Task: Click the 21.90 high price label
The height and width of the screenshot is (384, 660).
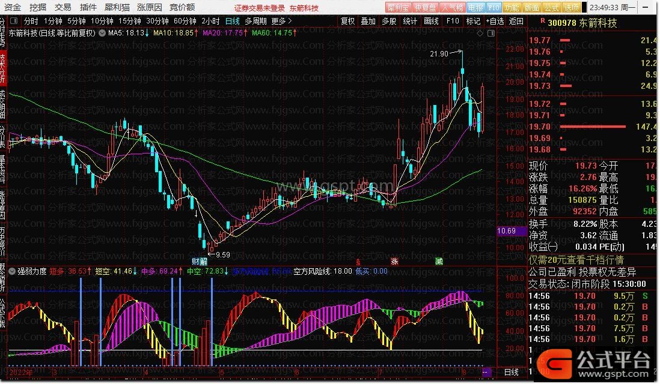Action: 439,54
